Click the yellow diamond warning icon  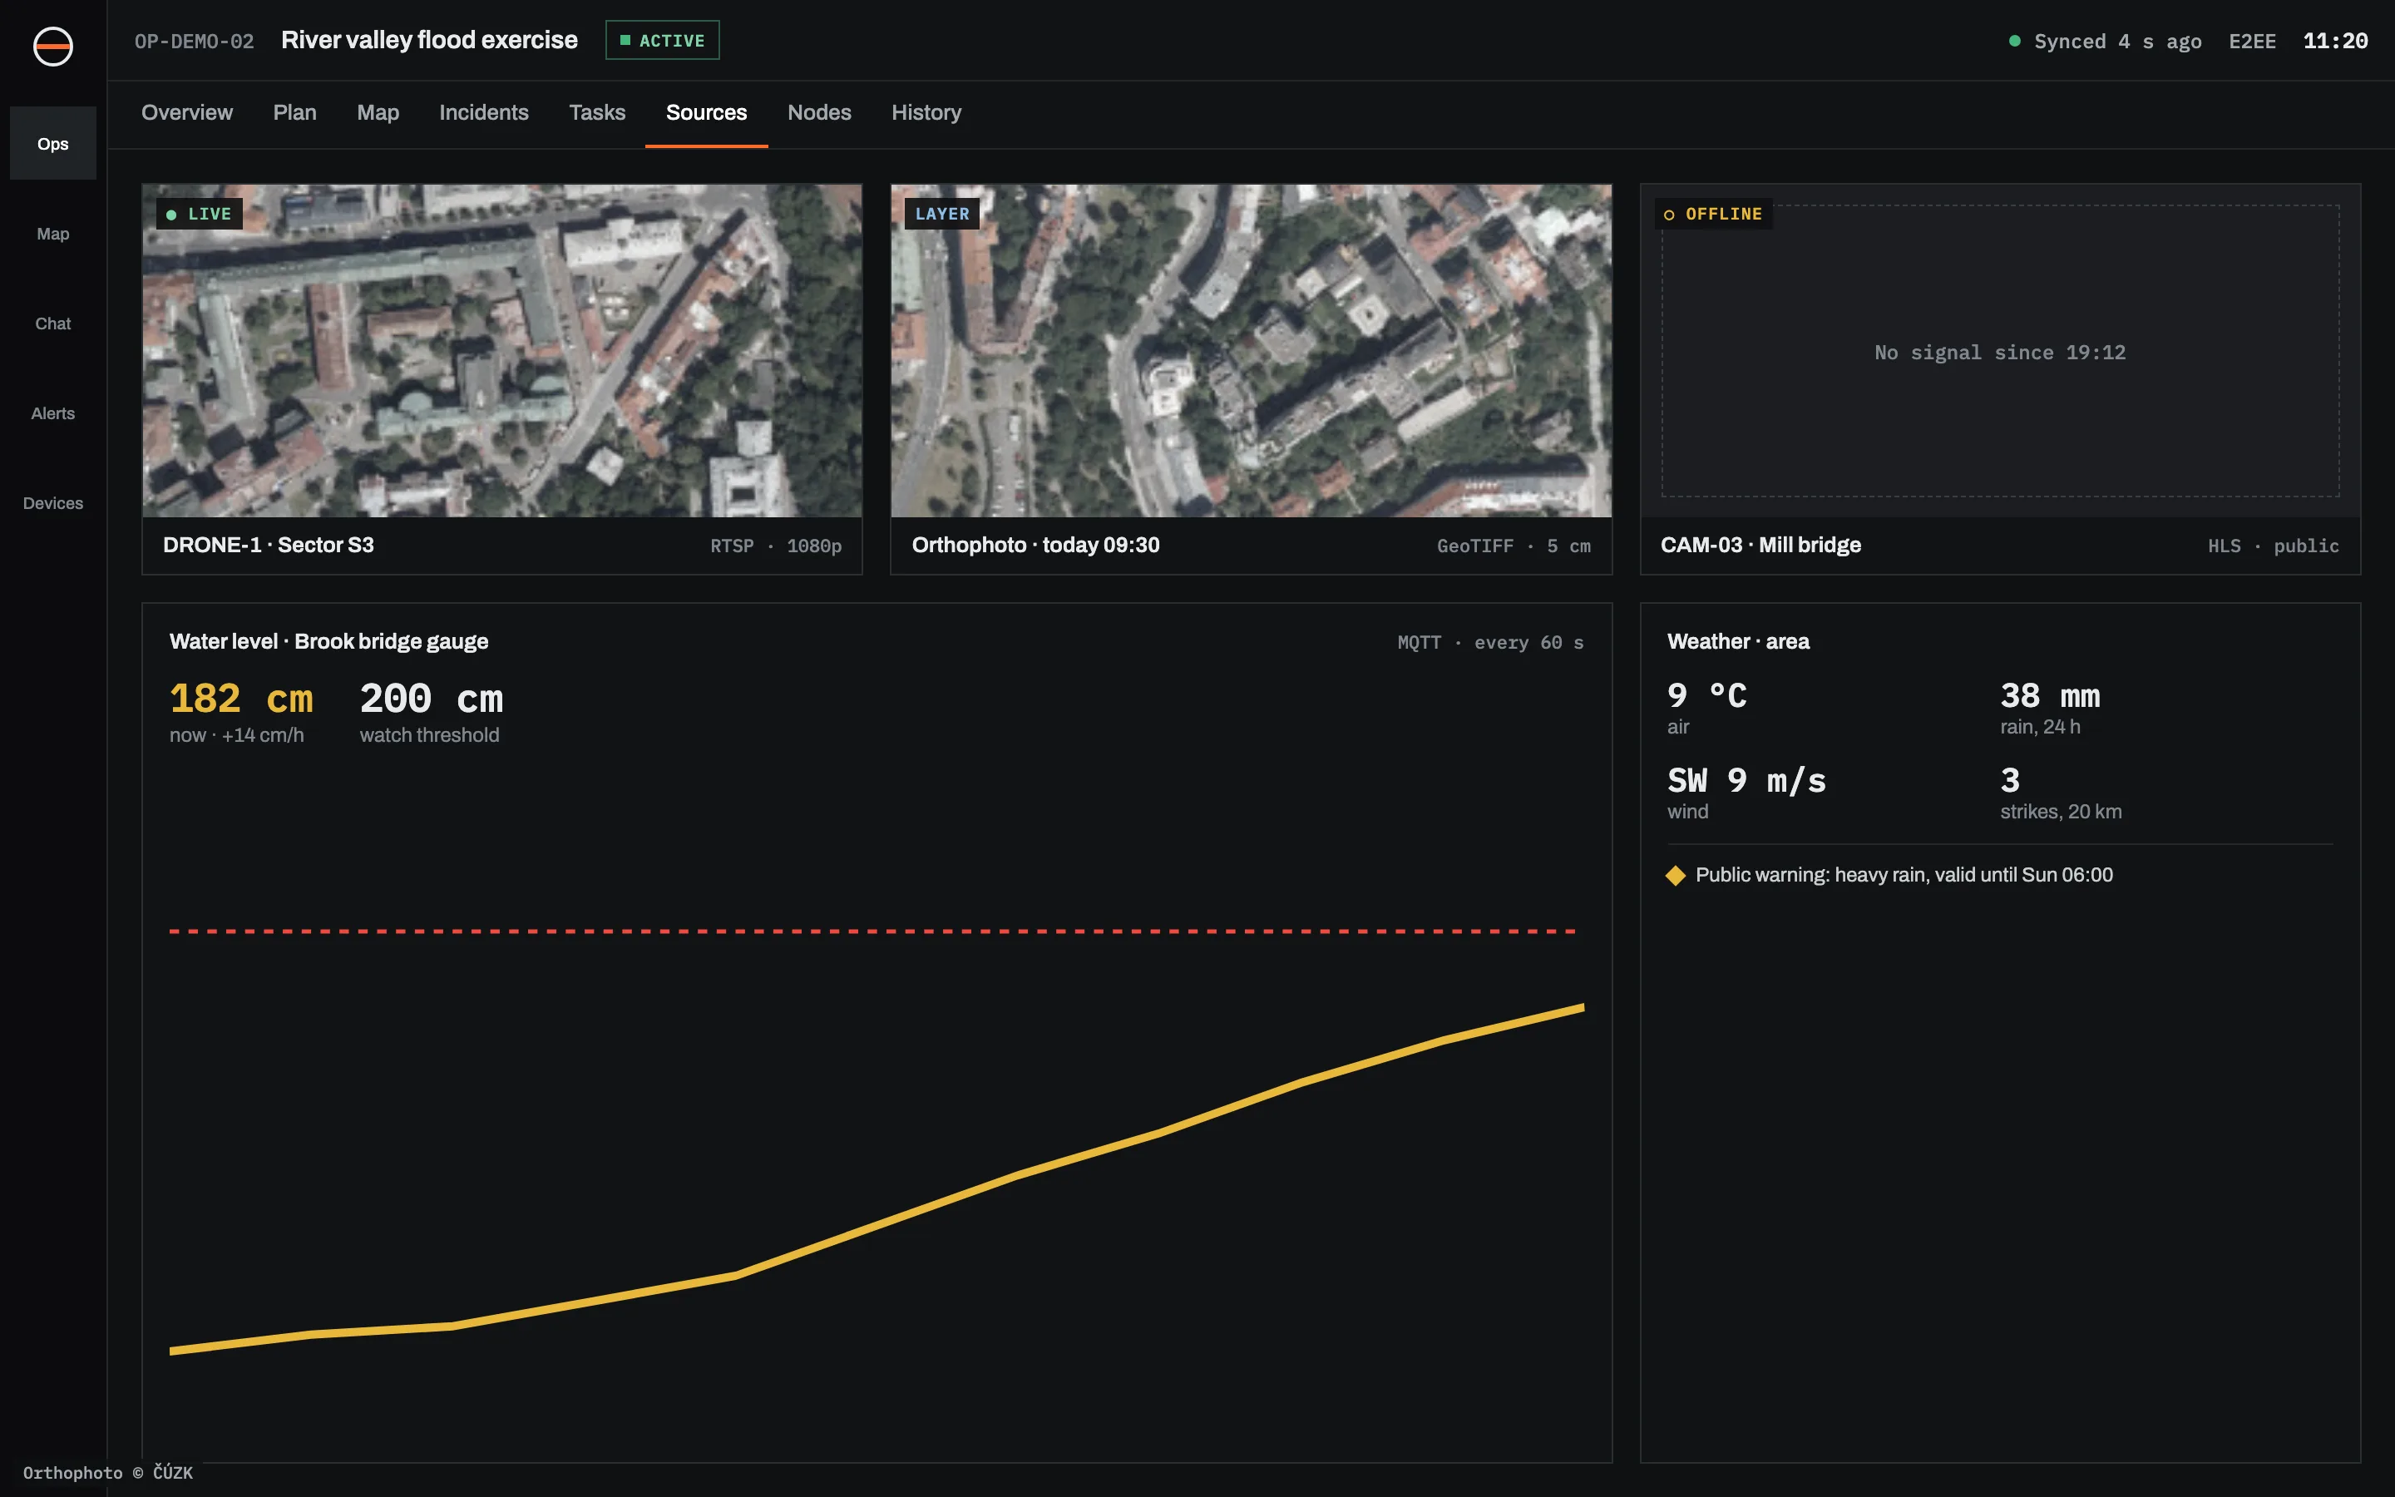coord(1675,875)
